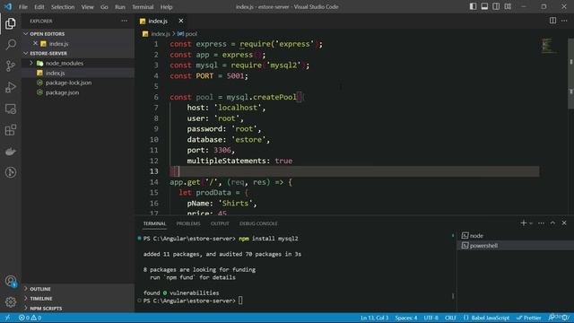Switch to the Debug Console tab
This screenshot has height=323, width=574.
coord(258,223)
